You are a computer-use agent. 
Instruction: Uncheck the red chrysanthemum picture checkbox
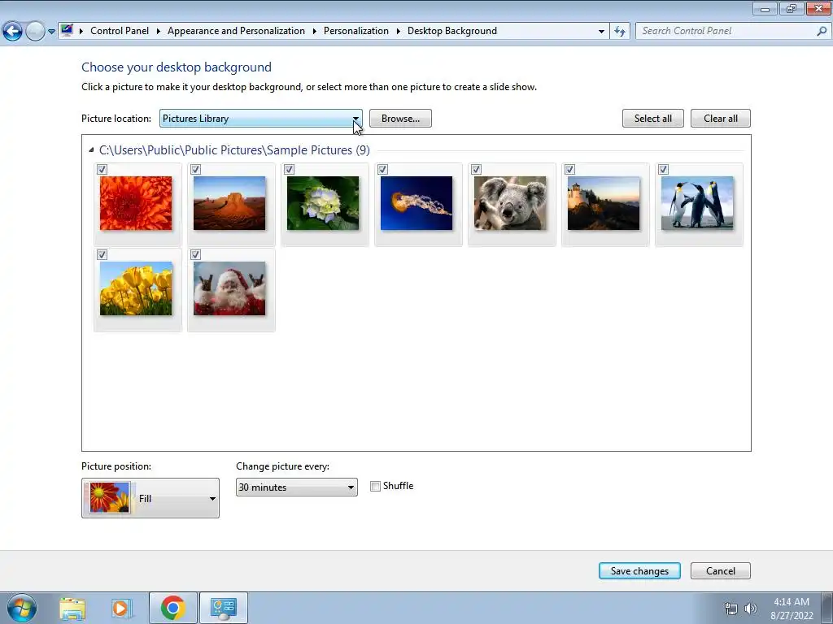click(x=102, y=169)
